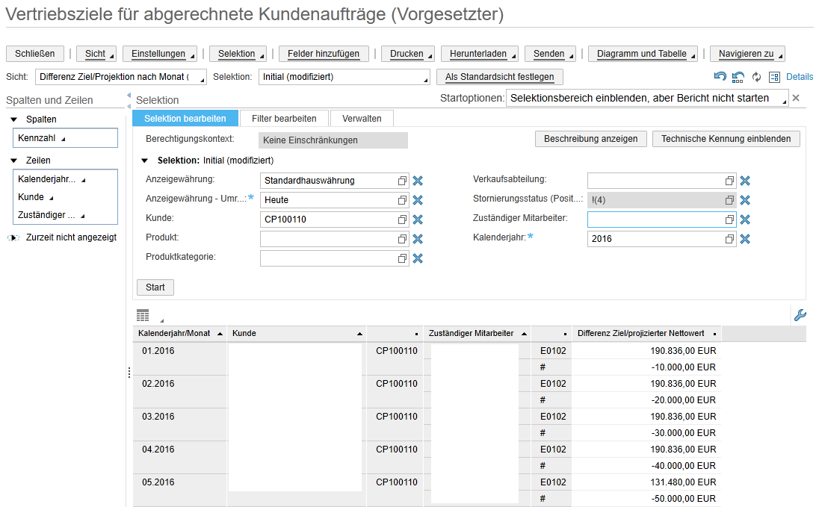The image size is (819, 507).
Task: Click the single-step undo arrow icon
Action: [720, 77]
